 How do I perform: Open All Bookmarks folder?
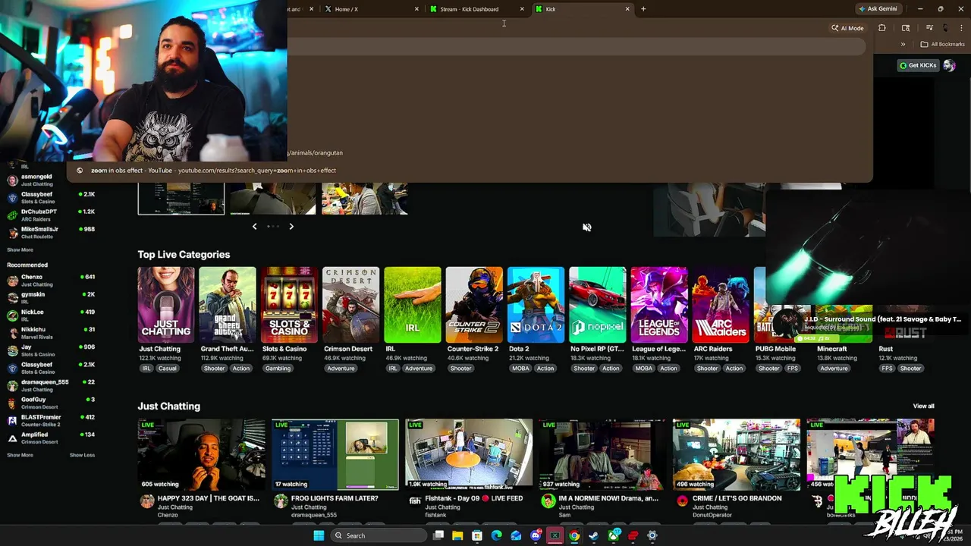(942, 44)
